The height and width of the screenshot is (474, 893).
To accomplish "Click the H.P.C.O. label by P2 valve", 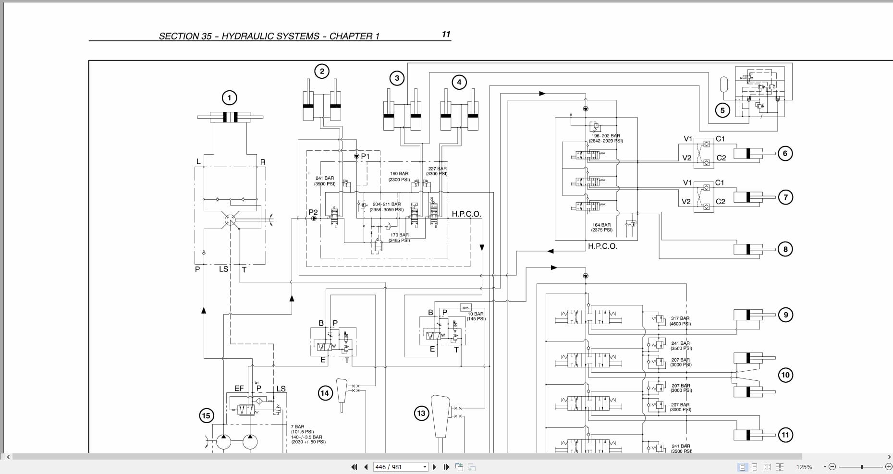I will (466, 214).
